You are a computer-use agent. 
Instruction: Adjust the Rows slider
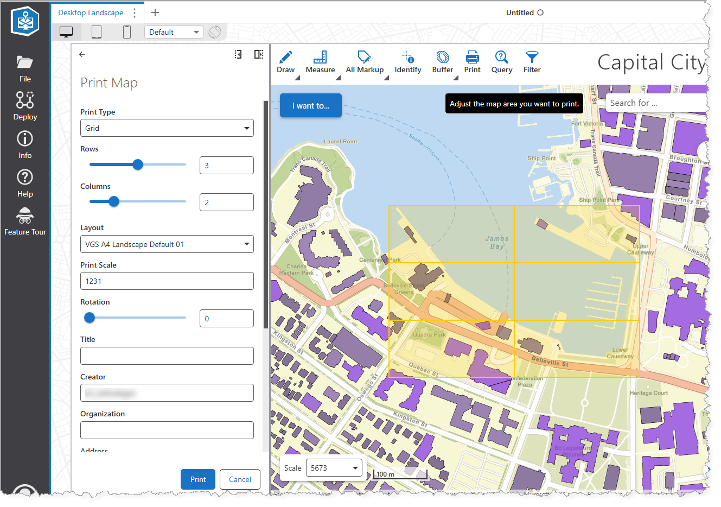tap(138, 164)
